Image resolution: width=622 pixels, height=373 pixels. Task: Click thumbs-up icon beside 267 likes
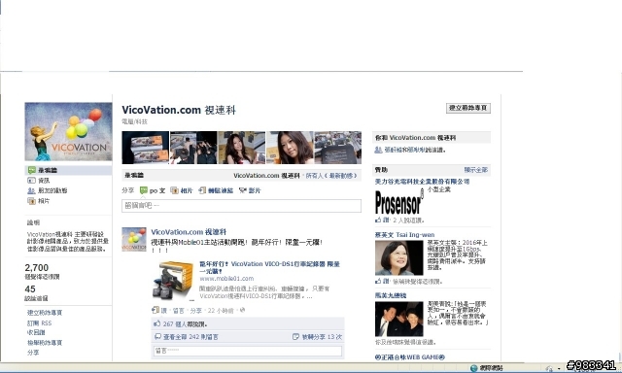[x=157, y=323]
